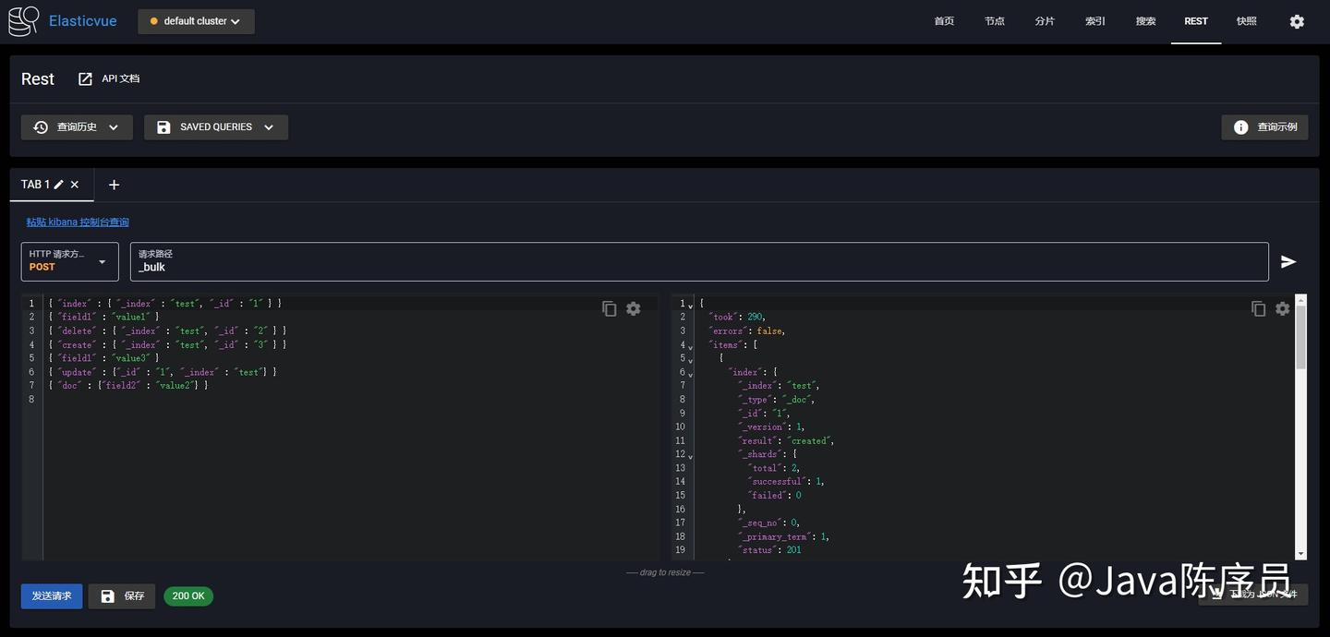The width and height of the screenshot is (1330, 637).
Task: Click the Elasticvue logo
Action: click(x=23, y=20)
